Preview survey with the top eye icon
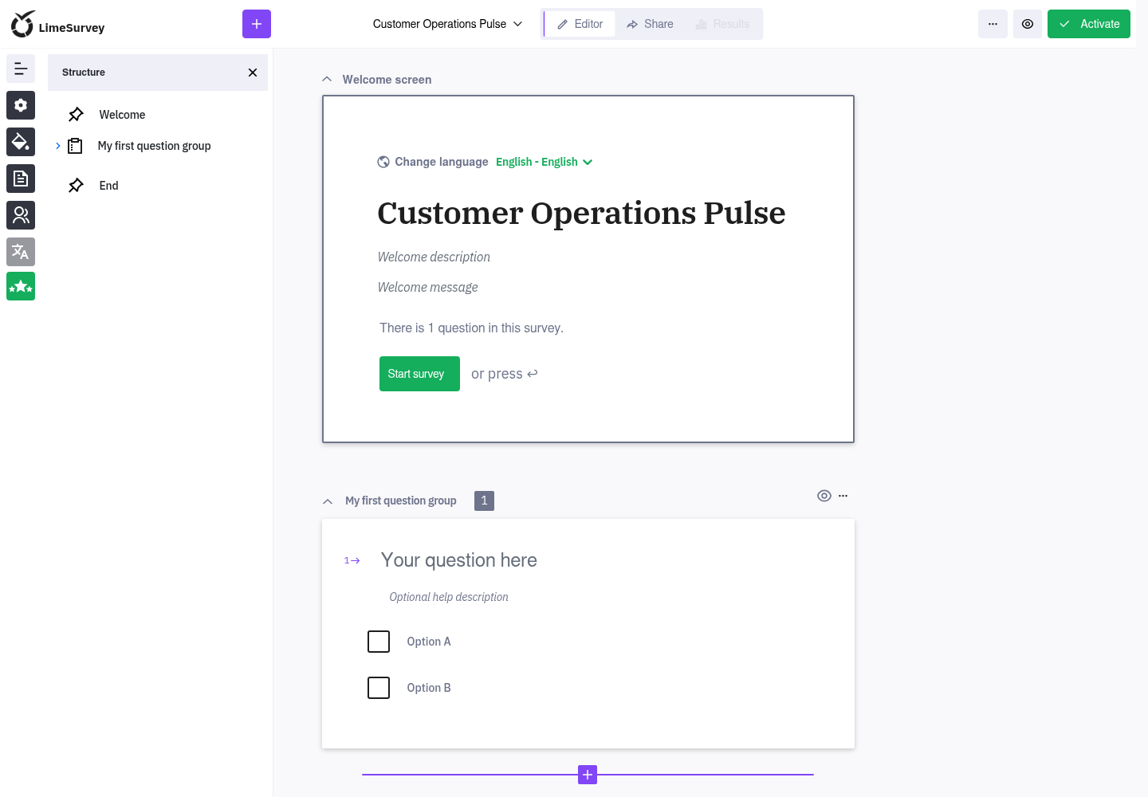1148x797 pixels. pos(1028,24)
